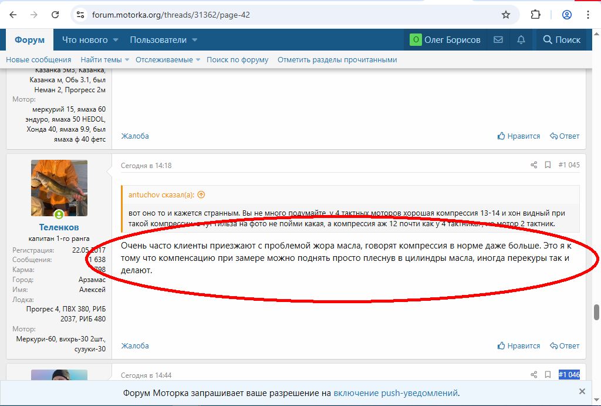Jump to antuchov's quoted post via arrow icon
The width and height of the screenshot is (601, 406).
(x=201, y=194)
